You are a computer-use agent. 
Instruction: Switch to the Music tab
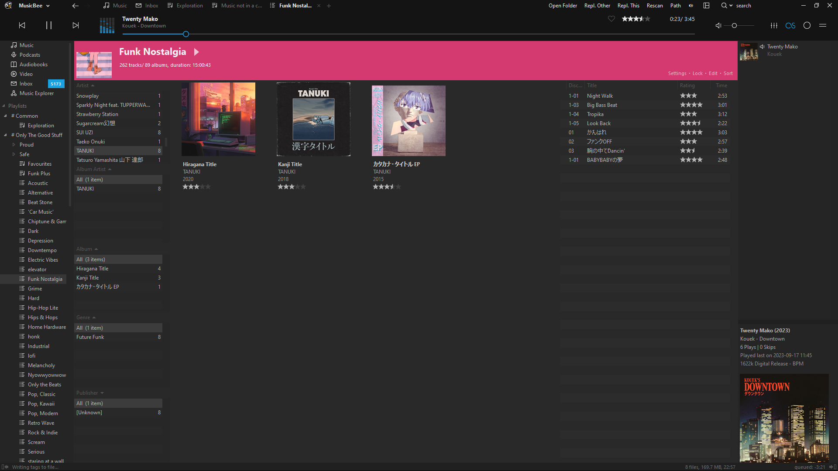pyautogui.click(x=115, y=6)
